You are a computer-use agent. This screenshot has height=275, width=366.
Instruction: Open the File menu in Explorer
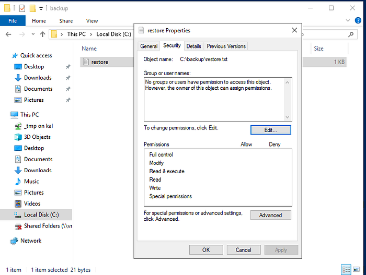click(x=13, y=21)
